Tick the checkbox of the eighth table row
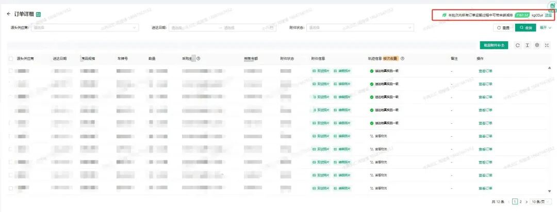557x212 pixels. 11,162
